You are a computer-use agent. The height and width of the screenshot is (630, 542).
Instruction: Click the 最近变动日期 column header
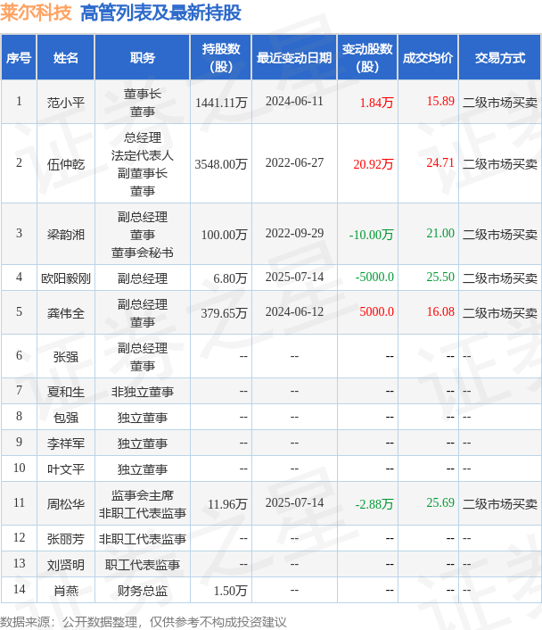pos(294,57)
